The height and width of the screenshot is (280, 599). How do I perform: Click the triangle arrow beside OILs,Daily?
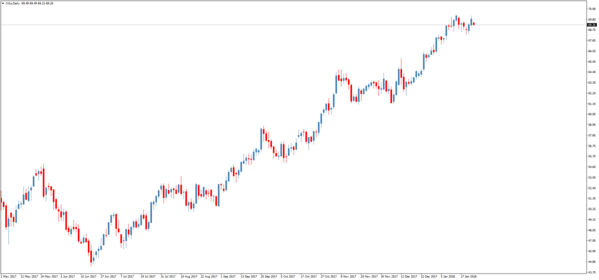pyautogui.click(x=3, y=3)
